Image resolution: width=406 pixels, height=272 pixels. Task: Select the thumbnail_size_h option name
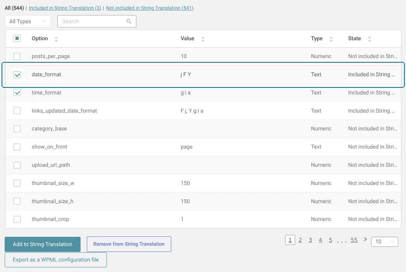(53, 201)
